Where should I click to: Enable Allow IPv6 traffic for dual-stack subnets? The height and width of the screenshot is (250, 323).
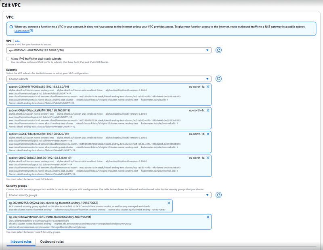click(x=8, y=59)
